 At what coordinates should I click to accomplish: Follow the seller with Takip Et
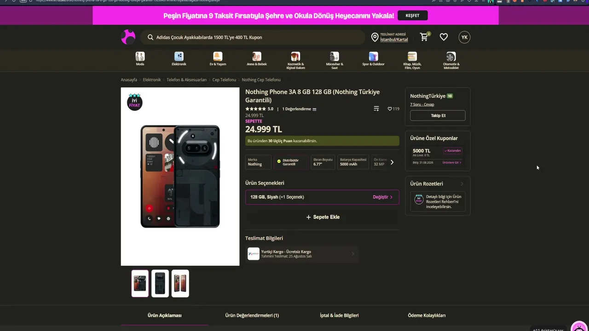(x=438, y=115)
